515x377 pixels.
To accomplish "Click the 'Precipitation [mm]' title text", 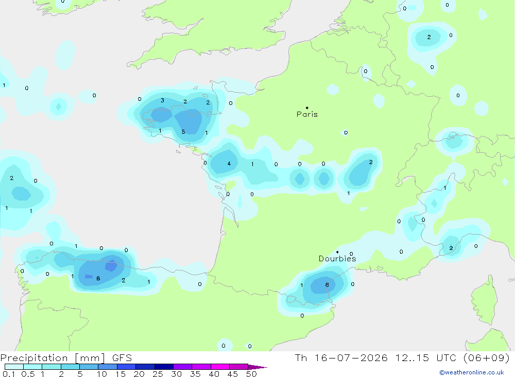I will click(53, 358).
